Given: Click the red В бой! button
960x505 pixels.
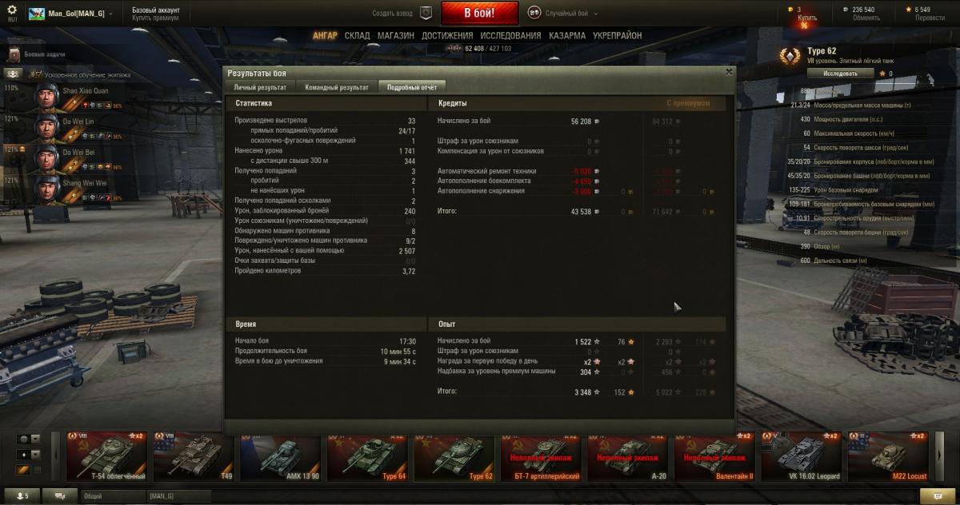Looking at the screenshot, I should pos(480,14).
